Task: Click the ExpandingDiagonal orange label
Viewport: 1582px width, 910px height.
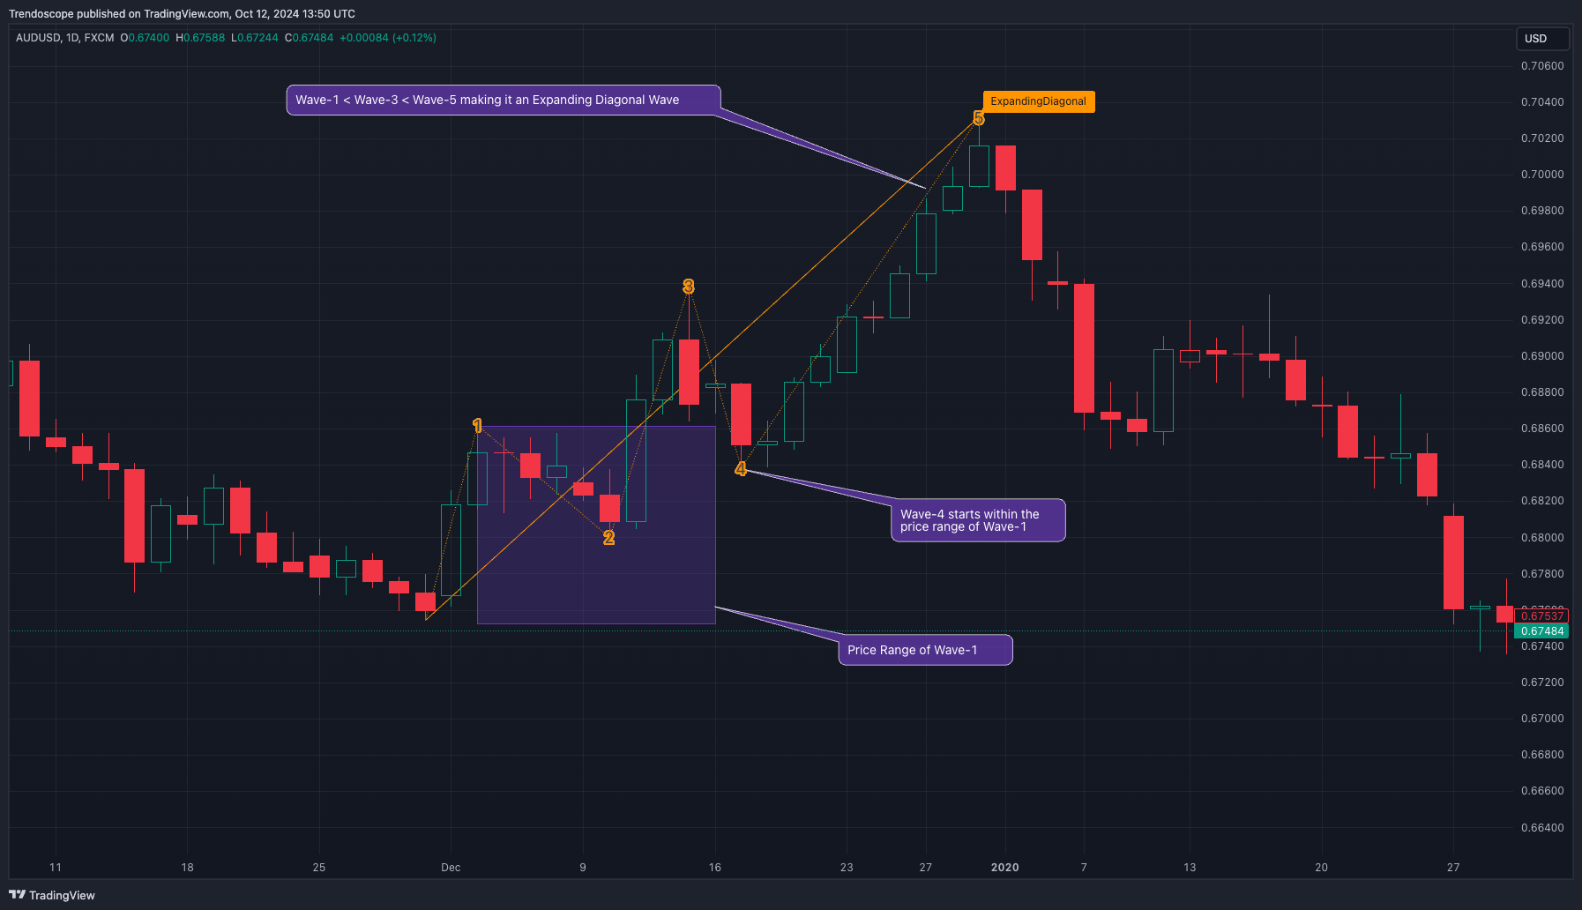Action: point(1038,101)
